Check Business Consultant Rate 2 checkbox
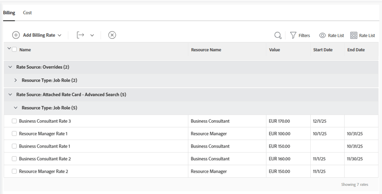 tap(14, 159)
